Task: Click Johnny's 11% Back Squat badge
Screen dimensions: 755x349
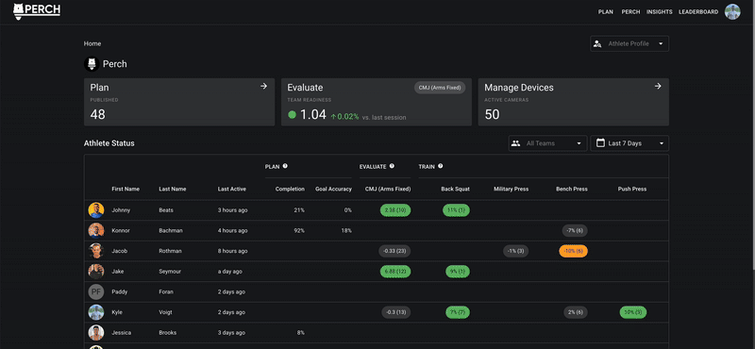Action: coord(457,210)
